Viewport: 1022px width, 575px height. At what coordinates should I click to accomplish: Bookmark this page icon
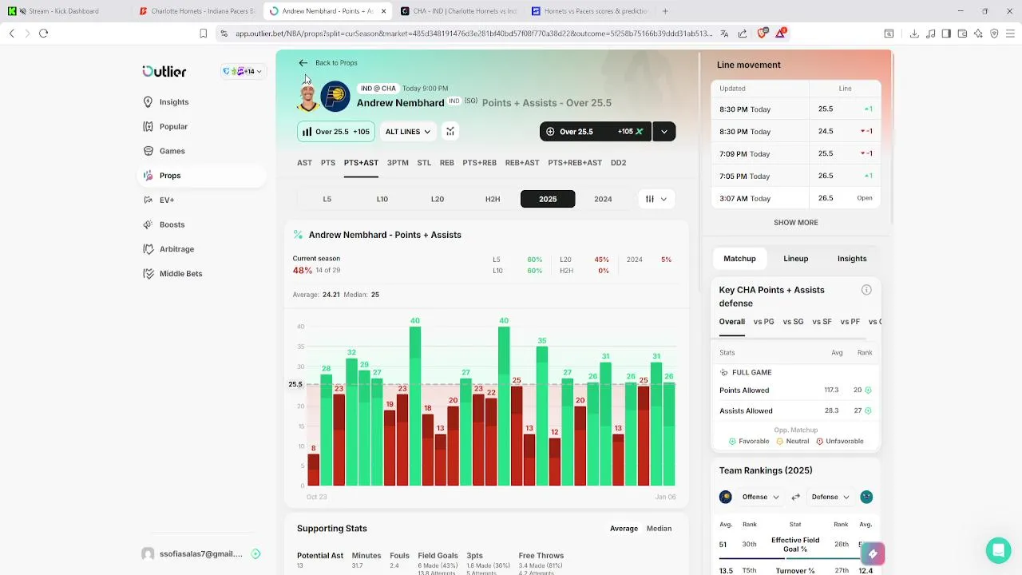pyautogui.click(x=203, y=34)
